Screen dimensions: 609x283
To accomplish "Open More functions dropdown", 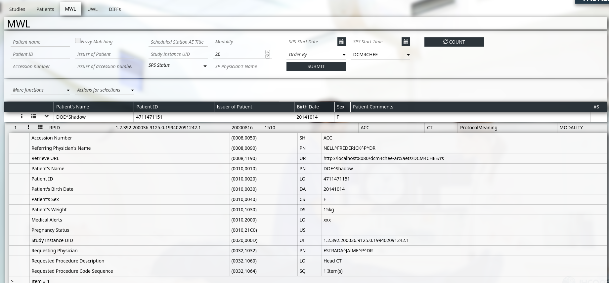I will click(x=40, y=90).
